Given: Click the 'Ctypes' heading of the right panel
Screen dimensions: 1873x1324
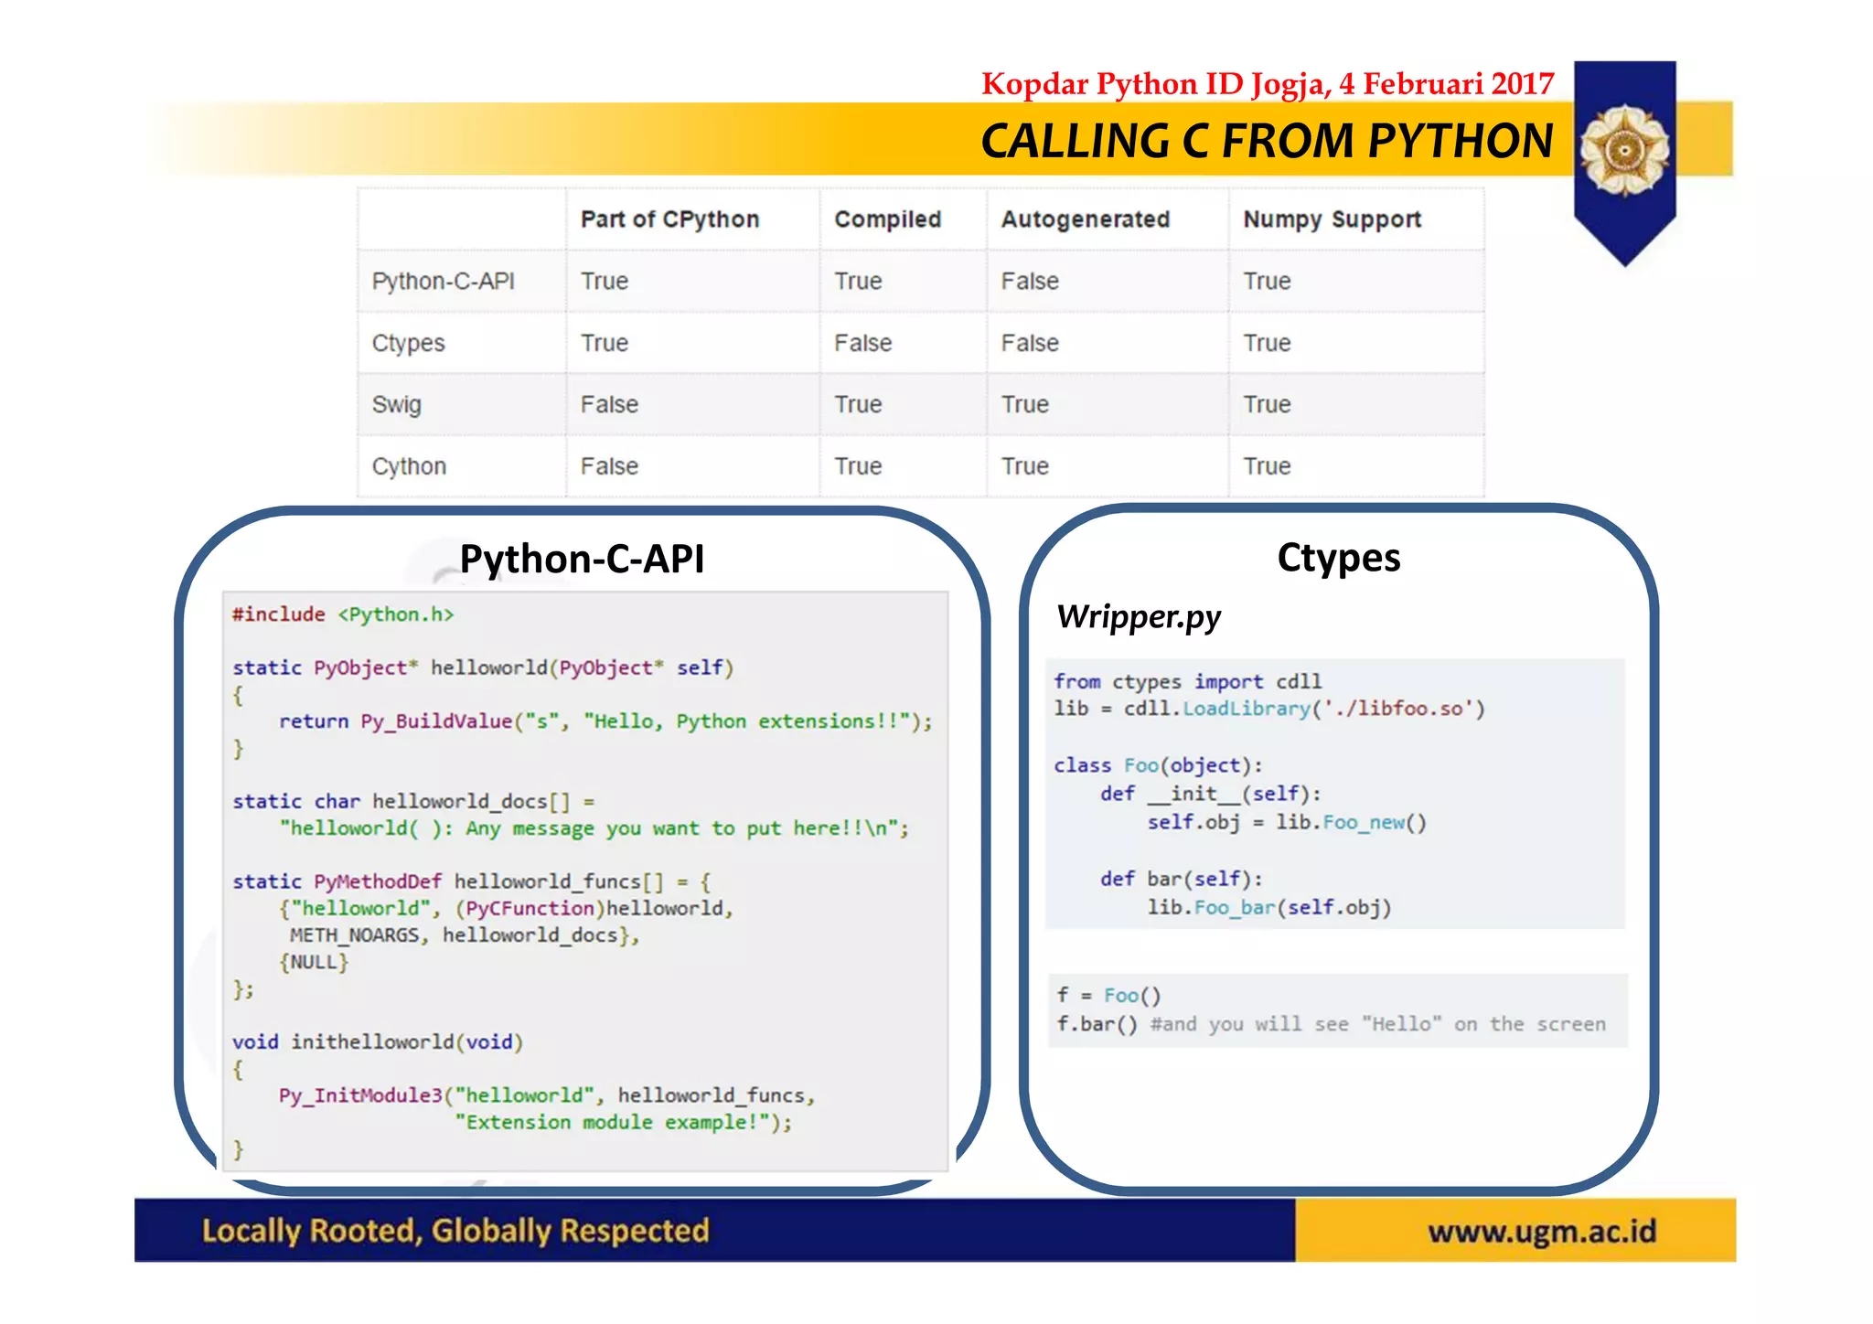Looking at the screenshot, I should [x=1338, y=558].
